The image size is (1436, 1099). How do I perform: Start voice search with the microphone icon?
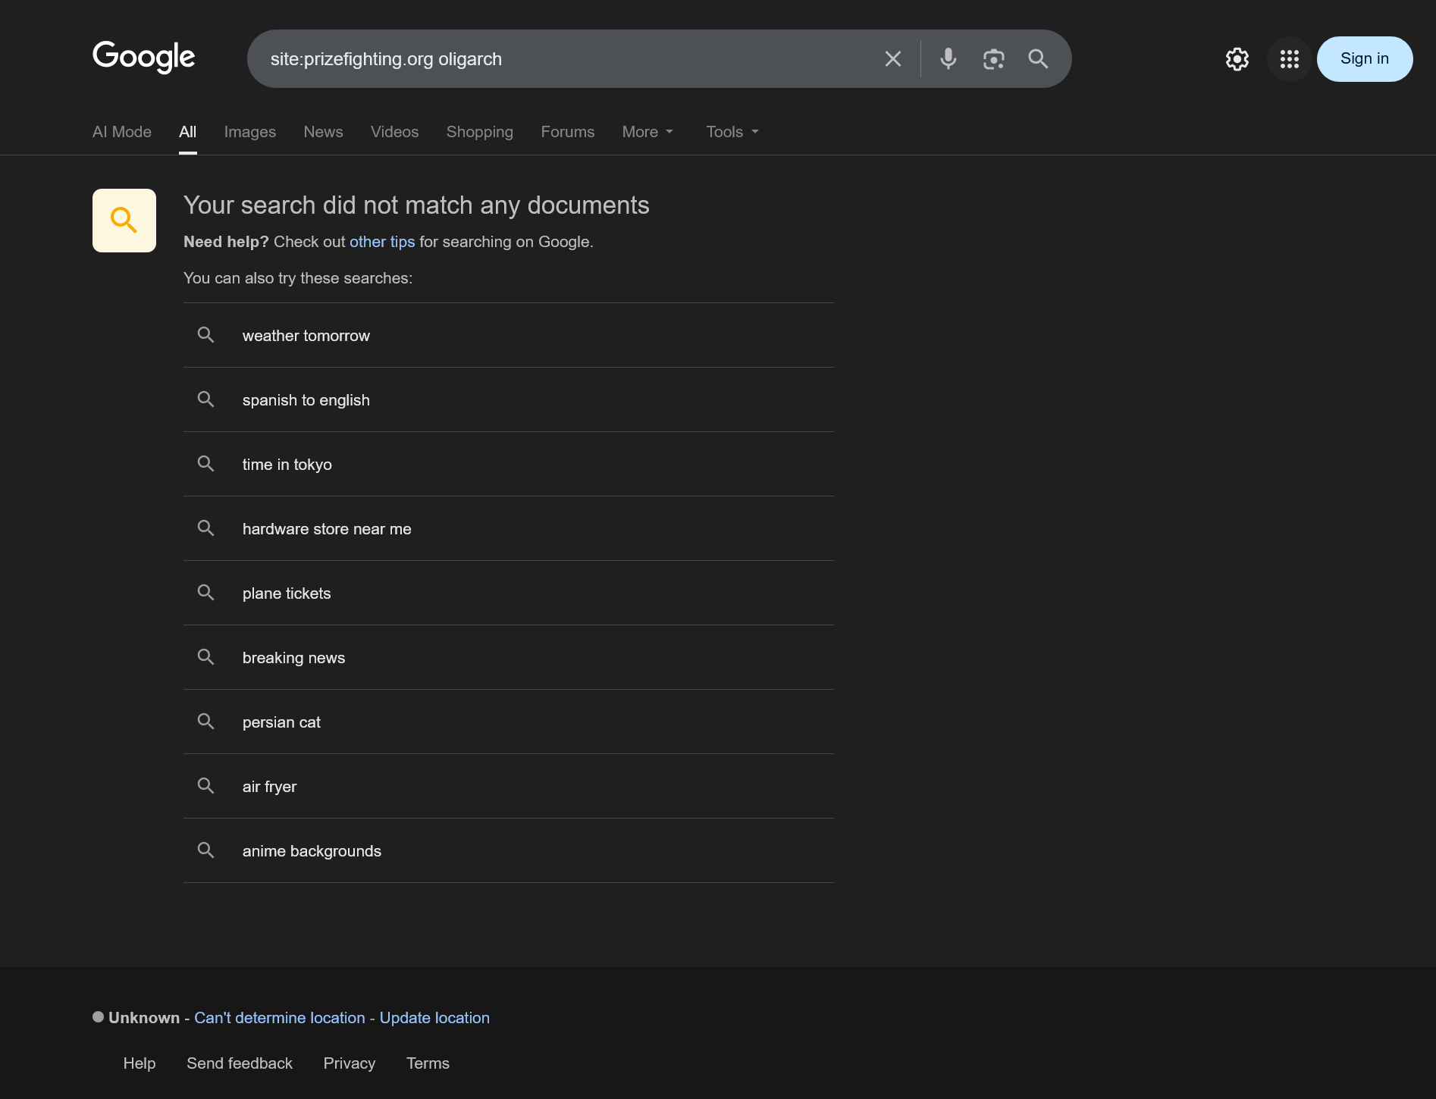948,59
